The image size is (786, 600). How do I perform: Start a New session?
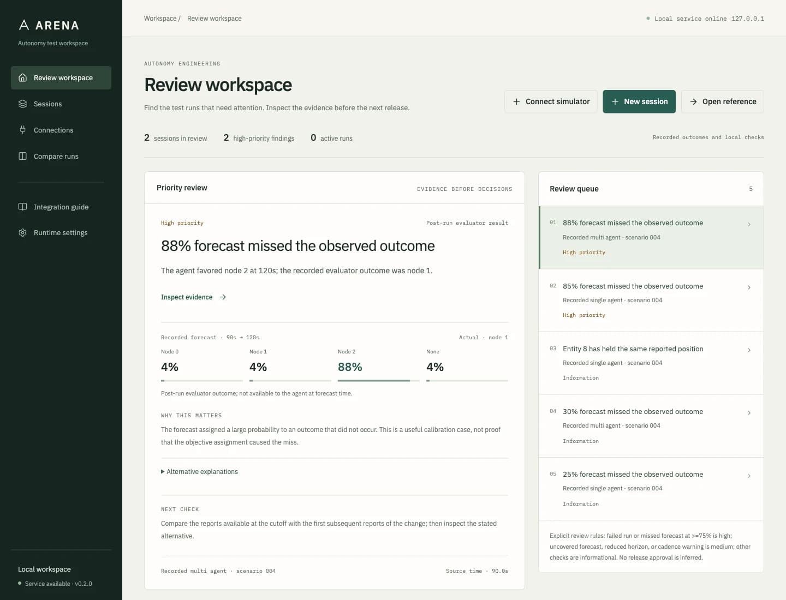[639, 101]
